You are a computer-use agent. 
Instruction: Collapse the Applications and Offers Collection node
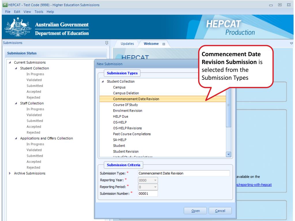(16, 138)
